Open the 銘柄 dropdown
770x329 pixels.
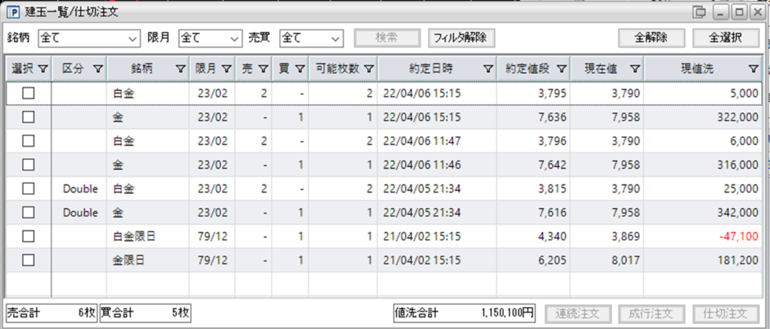coord(90,38)
